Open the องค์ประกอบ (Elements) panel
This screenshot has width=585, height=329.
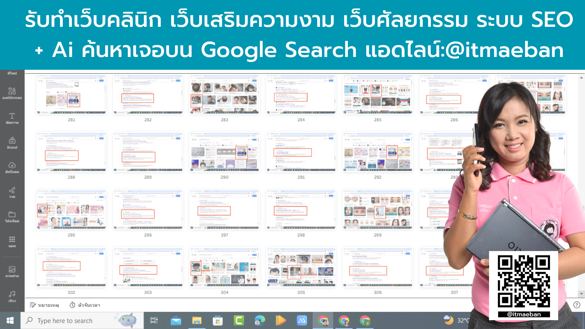tap(12, 93)
